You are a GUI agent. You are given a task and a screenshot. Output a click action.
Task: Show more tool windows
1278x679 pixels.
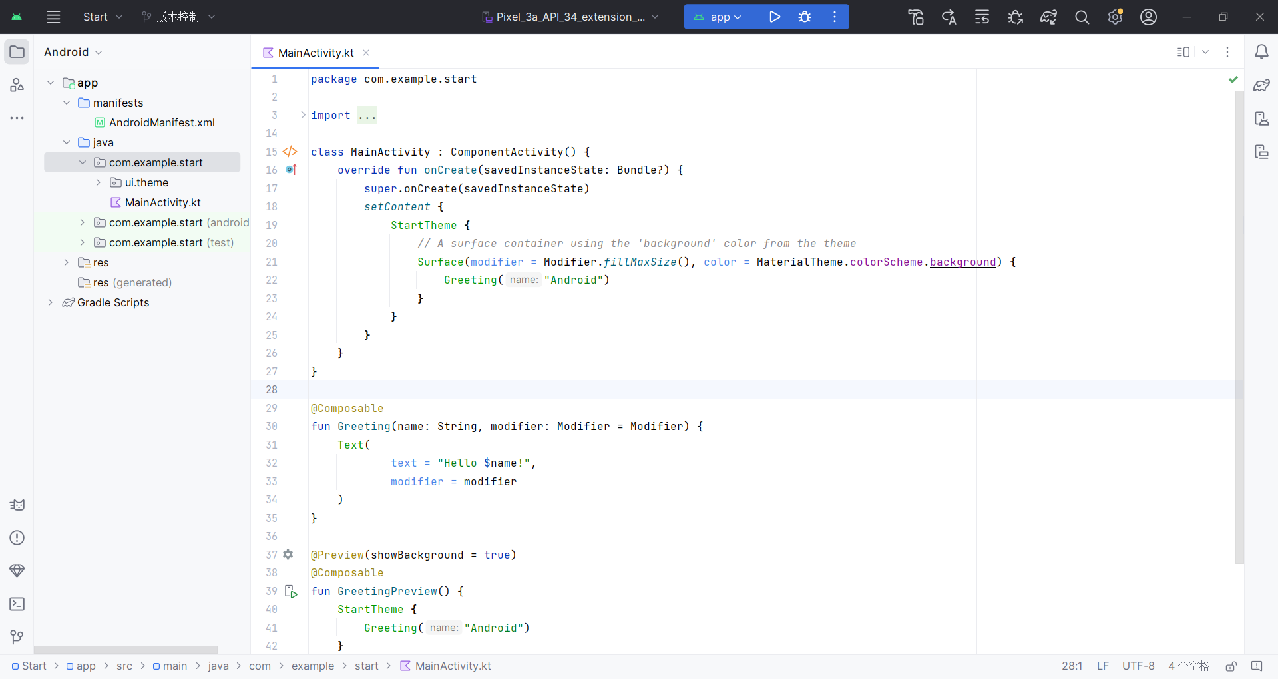click(x=17, y=118)
